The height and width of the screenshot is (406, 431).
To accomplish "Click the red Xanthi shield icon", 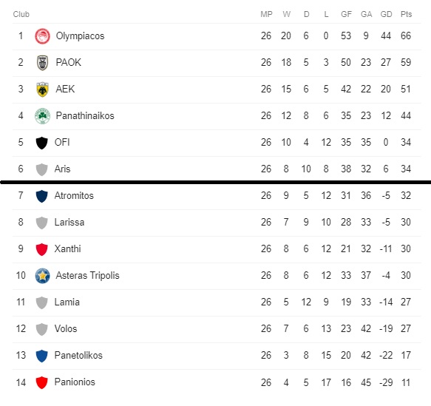I will pos(42,249).
